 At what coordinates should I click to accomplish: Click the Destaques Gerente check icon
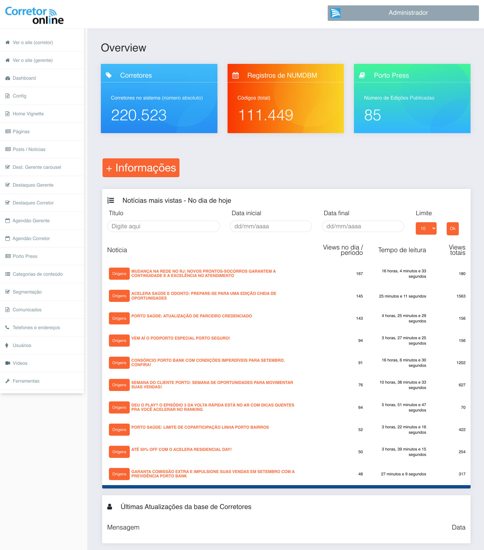[x=8, y=185]
